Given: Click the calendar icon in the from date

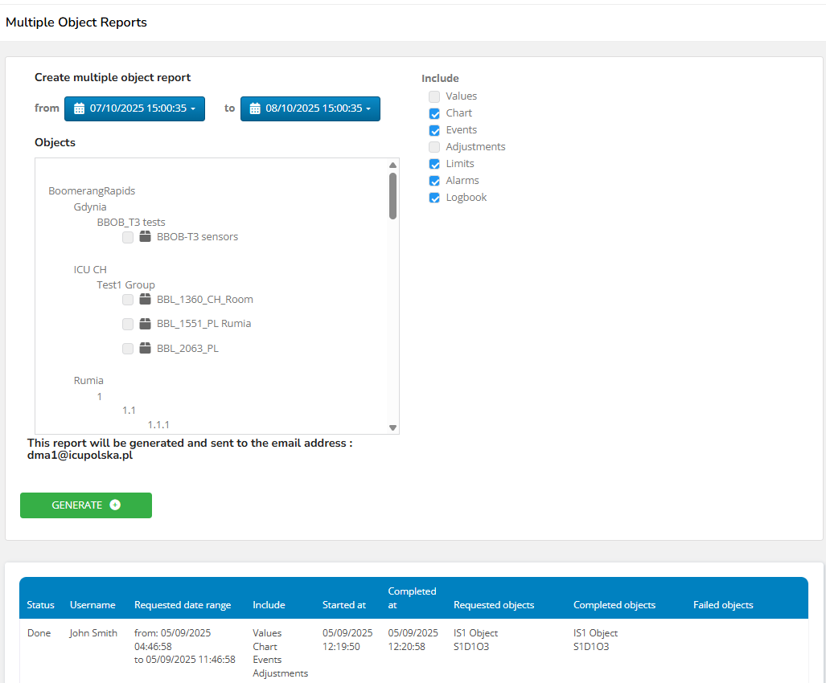Looking at the screenshot, I should click(x=79, y=108).
